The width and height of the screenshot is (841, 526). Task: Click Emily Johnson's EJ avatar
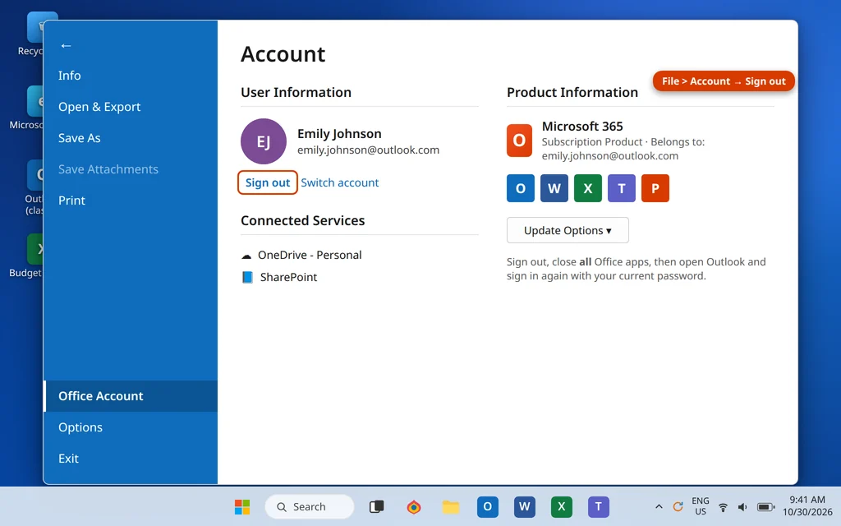[264, 141]
